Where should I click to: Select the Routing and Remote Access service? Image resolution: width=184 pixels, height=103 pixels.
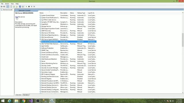pos(68,76)
